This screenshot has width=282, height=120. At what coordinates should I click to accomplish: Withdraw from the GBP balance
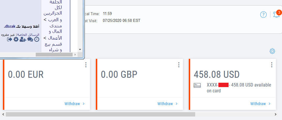[x=167, y=104]
